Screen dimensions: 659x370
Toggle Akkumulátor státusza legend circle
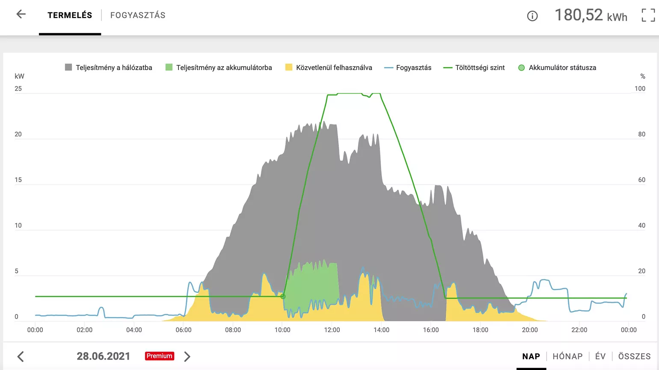pos(521,68)
